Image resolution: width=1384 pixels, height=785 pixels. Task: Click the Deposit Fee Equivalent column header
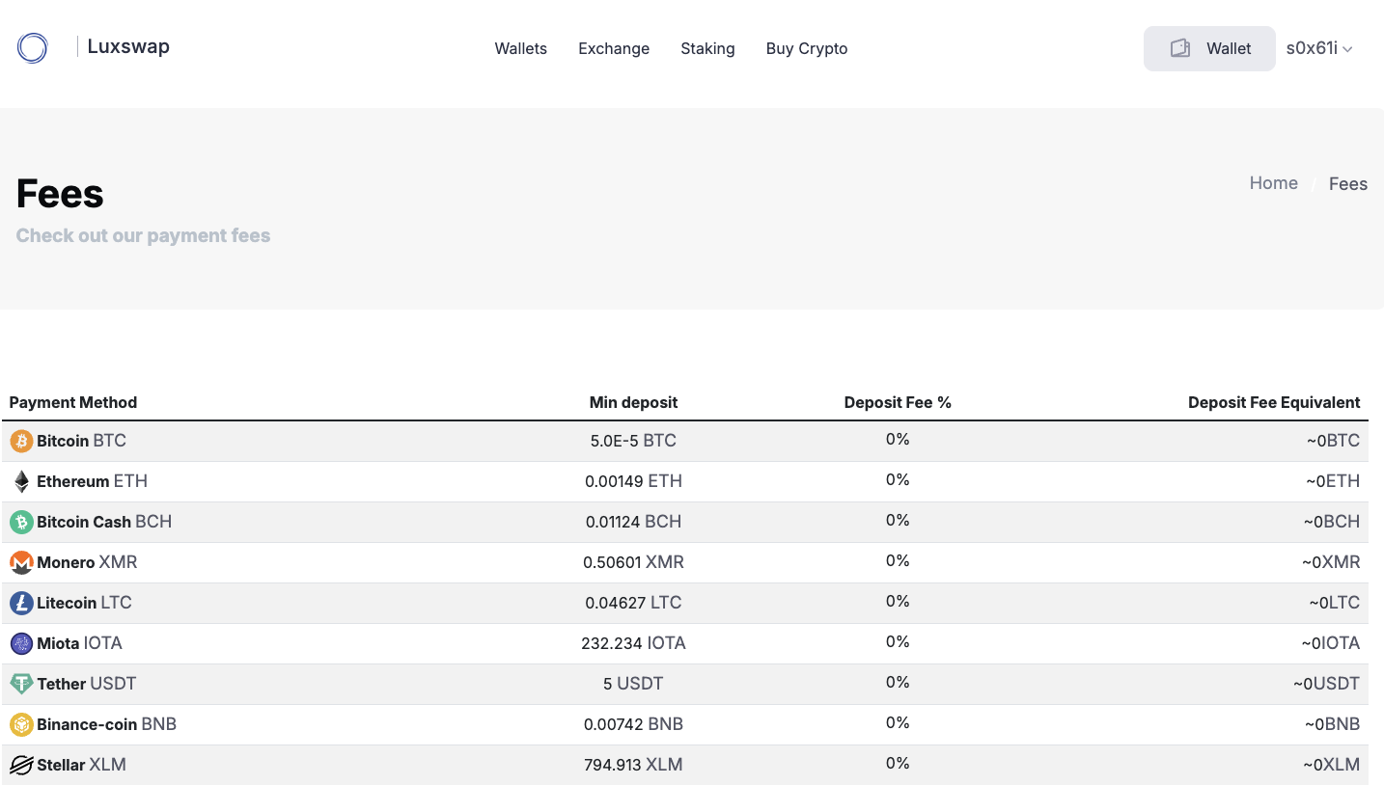[x=1274, y=402]
